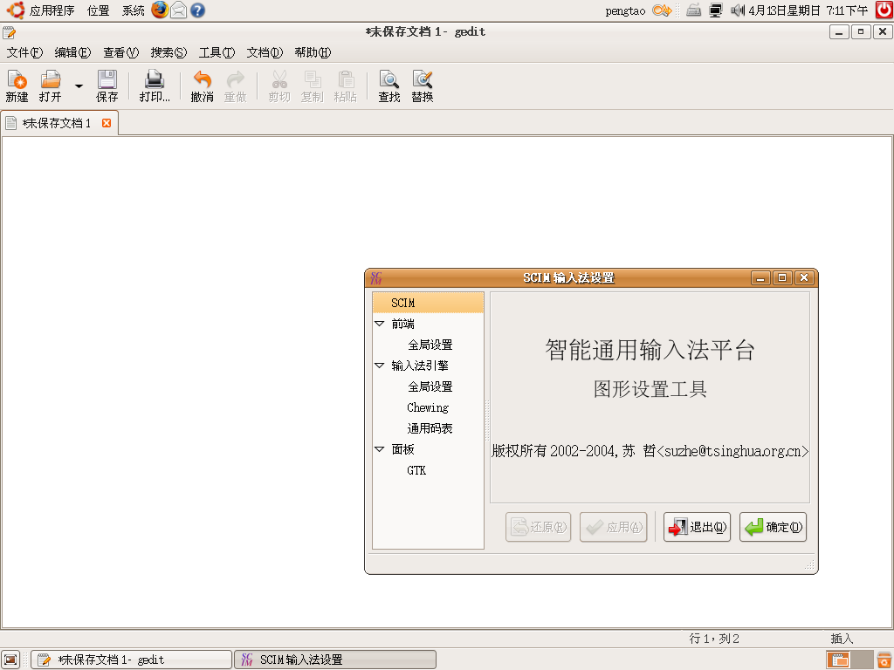This screenshot has width=894, height=670.
Task: Open the 搜索 (Search) menu
Action: click(x=168, y=52)
